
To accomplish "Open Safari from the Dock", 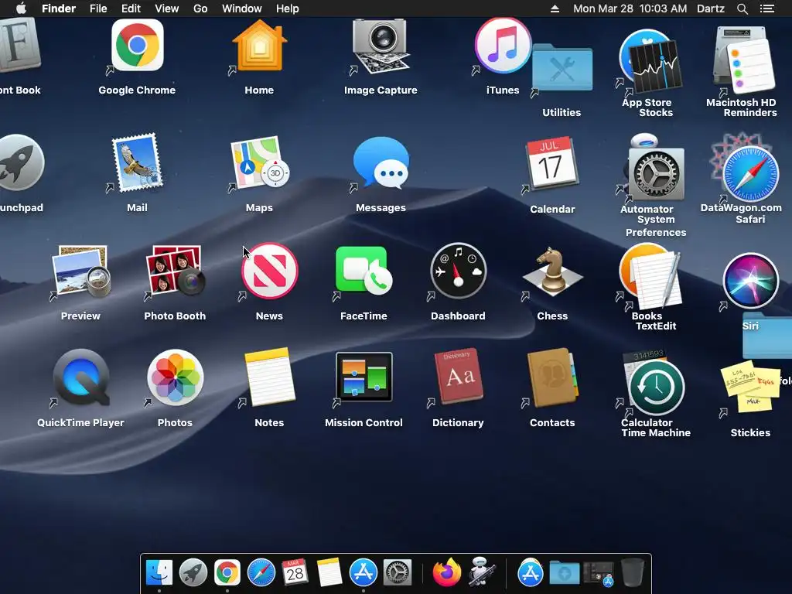I will (261, 572).
